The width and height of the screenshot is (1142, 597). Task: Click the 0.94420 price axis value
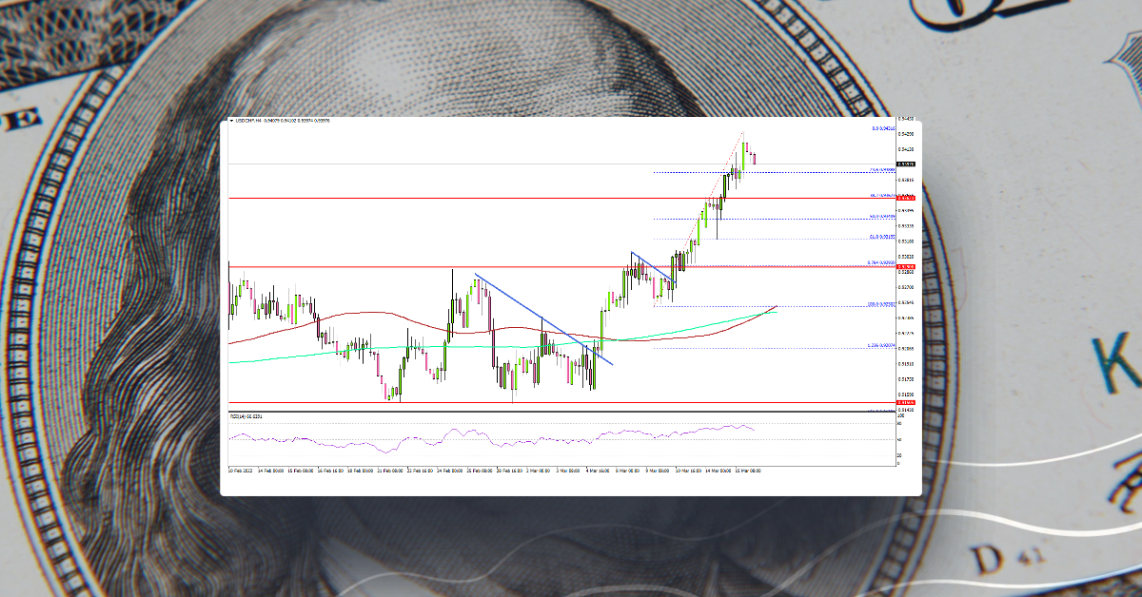click(907, 134)
